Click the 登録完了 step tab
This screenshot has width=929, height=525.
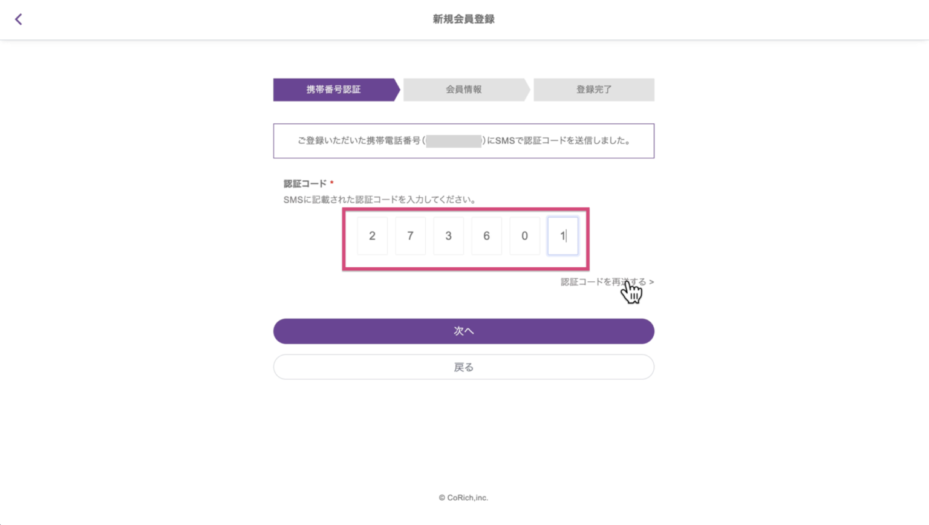tap(593, 90)
